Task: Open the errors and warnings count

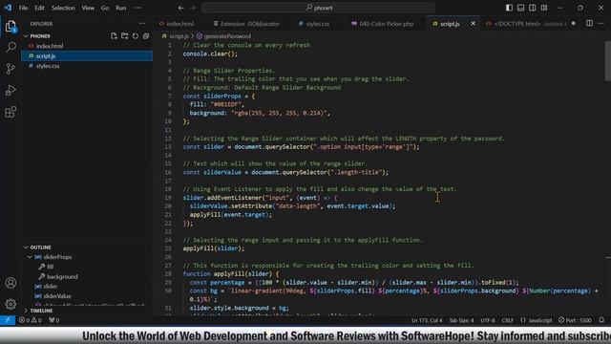Action: coord(30,320)
